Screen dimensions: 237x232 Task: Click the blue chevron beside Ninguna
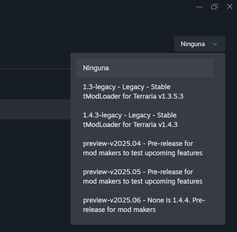[x=215, y=44]
